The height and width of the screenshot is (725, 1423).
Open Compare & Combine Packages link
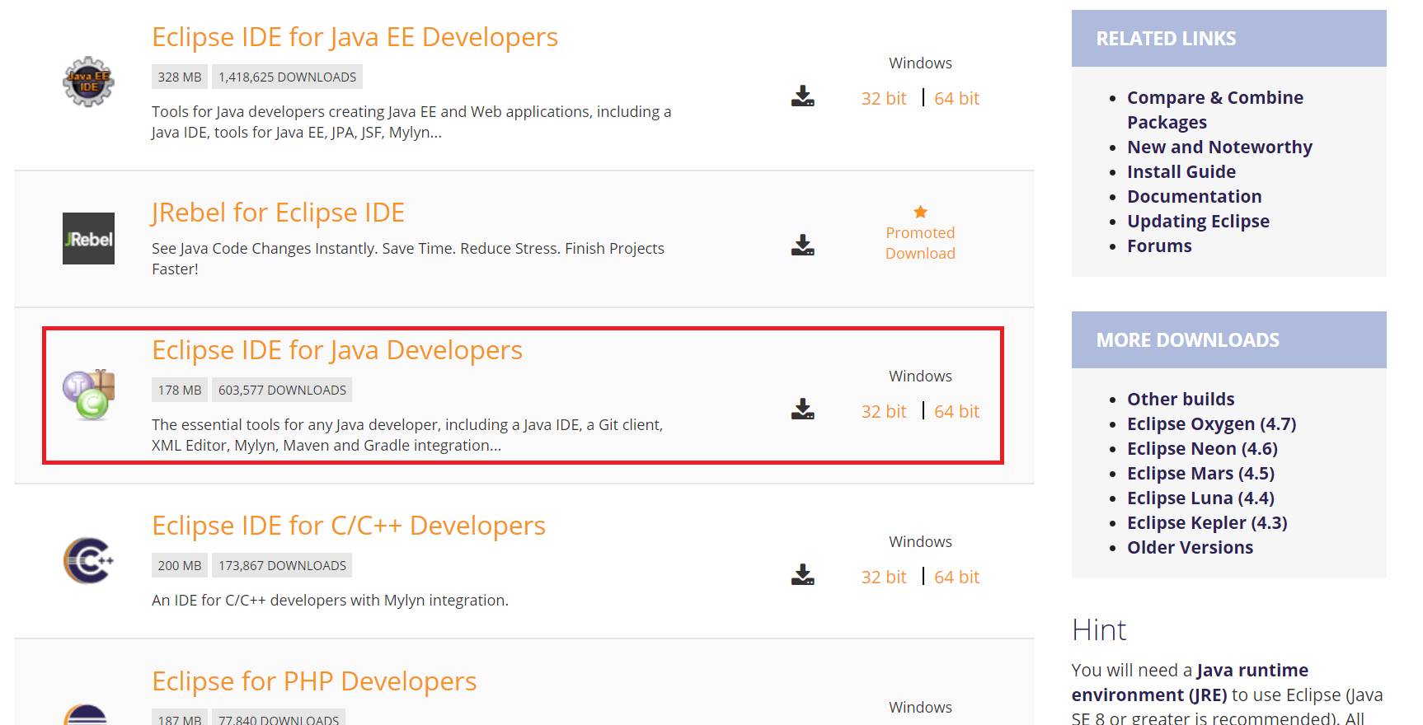[x=1215, y=110]
